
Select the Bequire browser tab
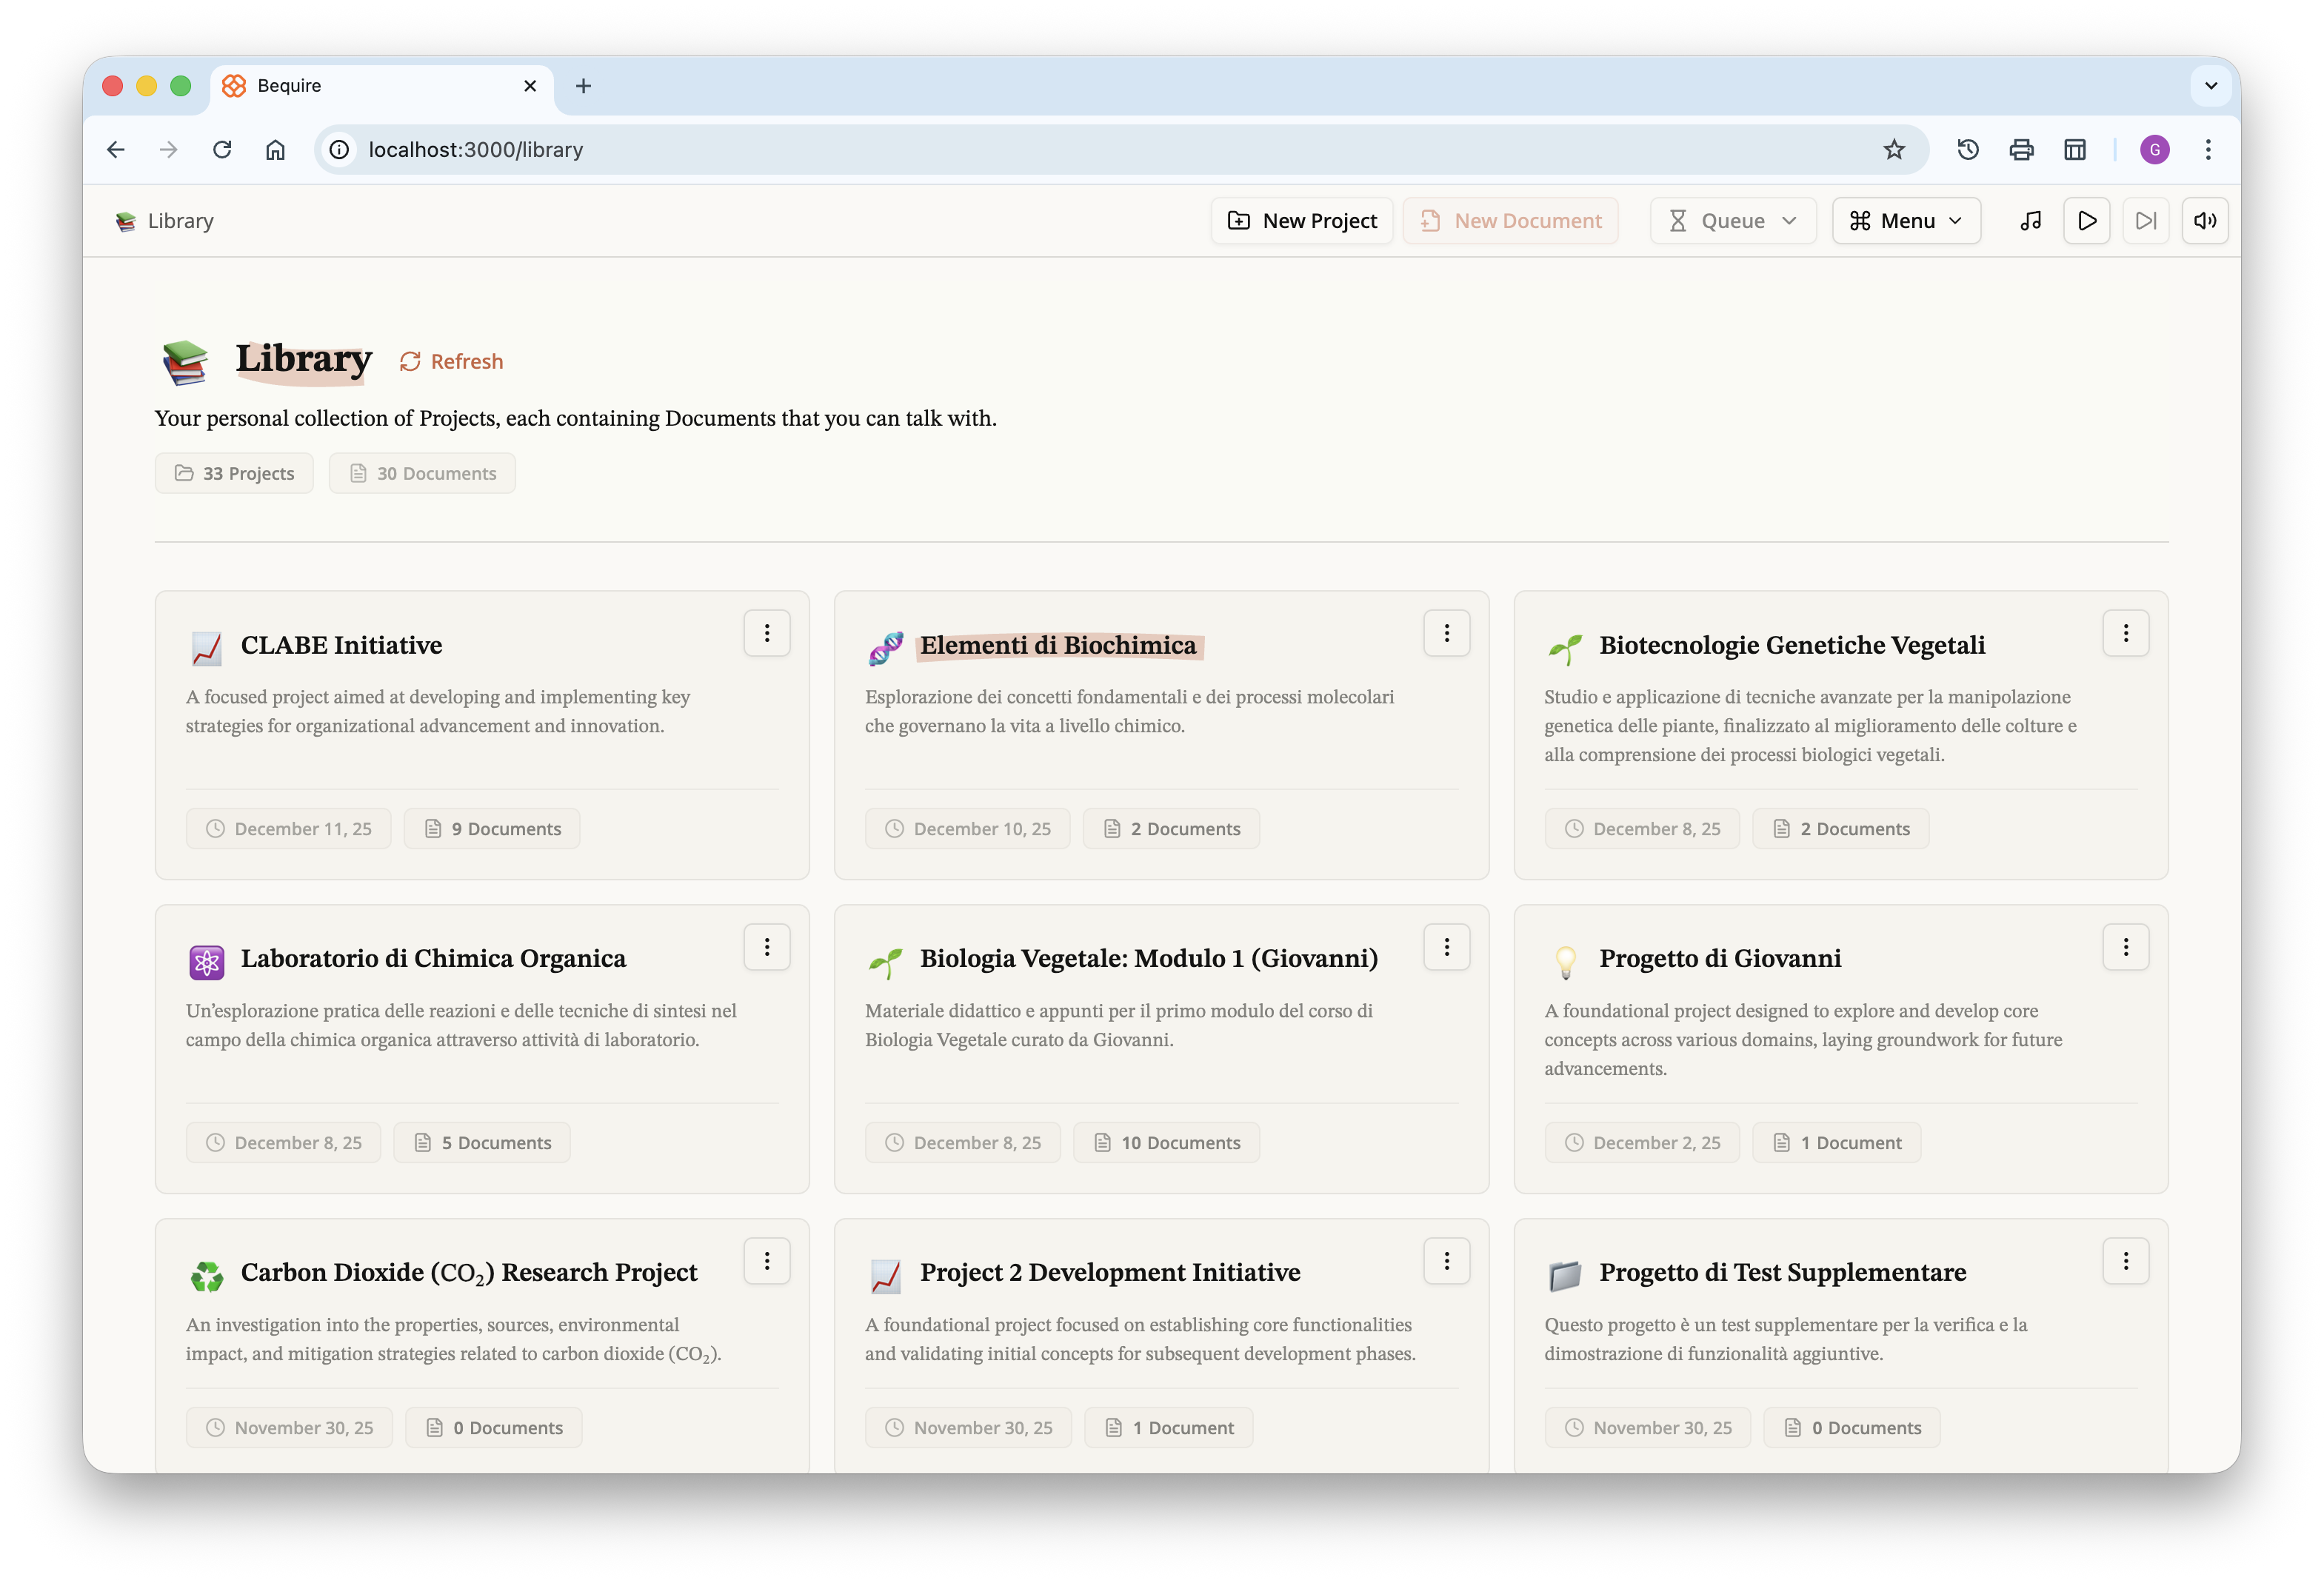(x=370, y=86)
